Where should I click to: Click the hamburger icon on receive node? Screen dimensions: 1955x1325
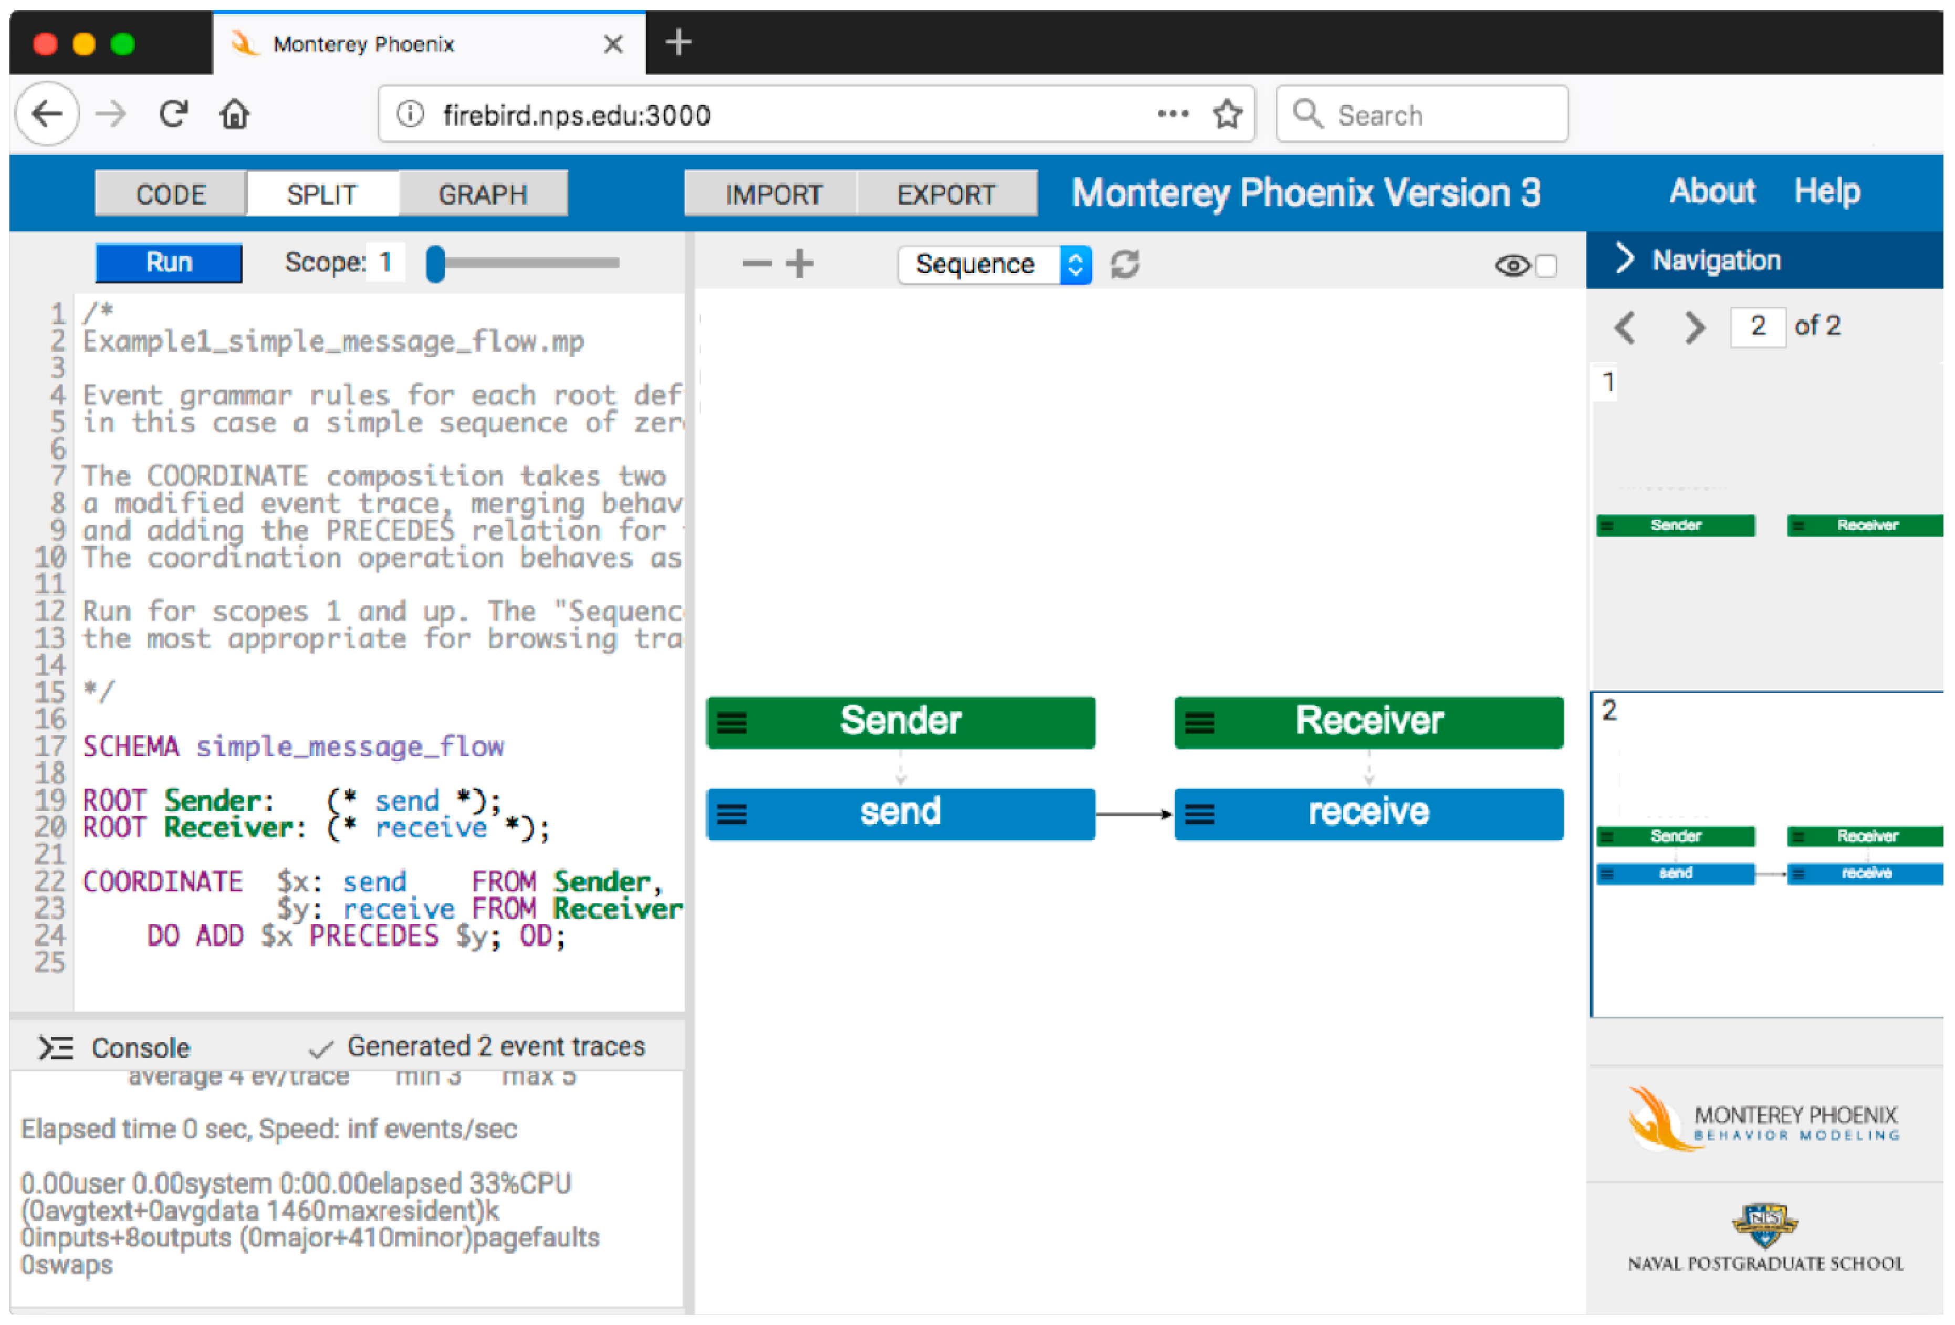[1199, 814]
